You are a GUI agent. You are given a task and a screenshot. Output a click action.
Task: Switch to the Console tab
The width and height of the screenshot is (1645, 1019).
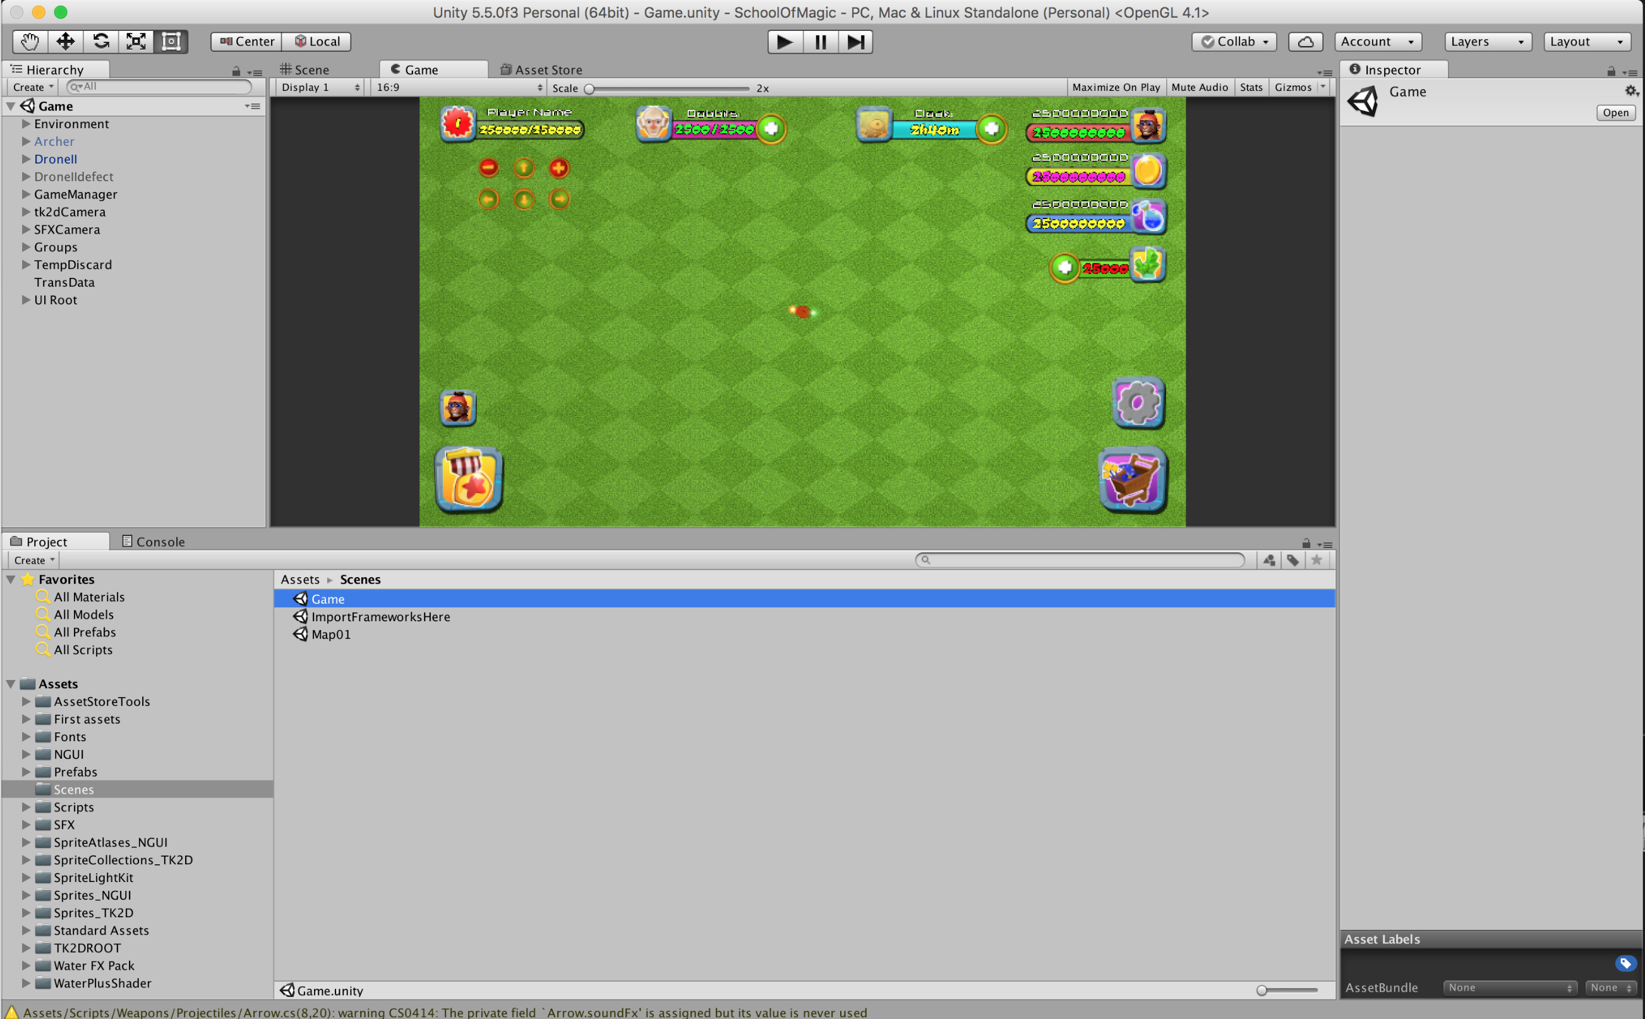[x=153, y=542]
